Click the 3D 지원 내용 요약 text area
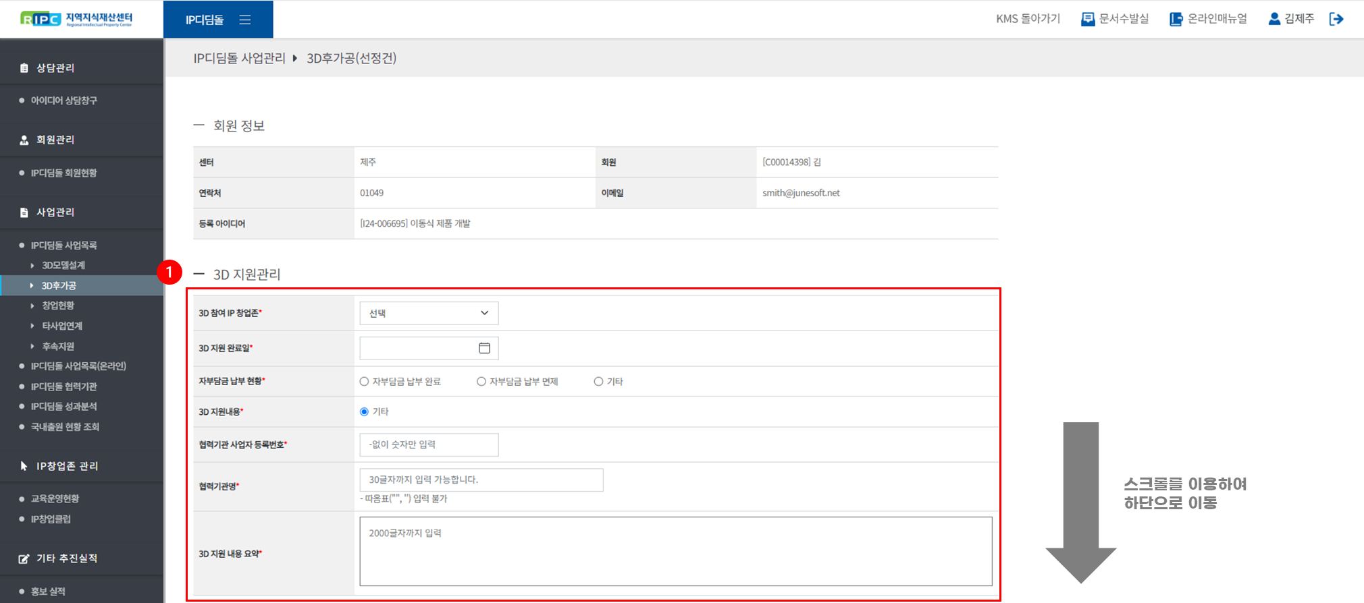Image resolution: width=1364 pixels, height=603 pixels. [x=675, y=551]
